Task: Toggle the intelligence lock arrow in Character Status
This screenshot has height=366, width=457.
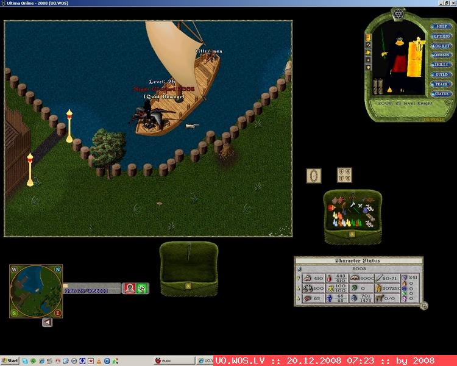Action: [x=298, y=298]
